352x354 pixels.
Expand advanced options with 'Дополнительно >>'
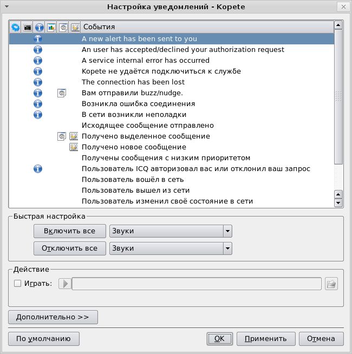pos(53,317)
